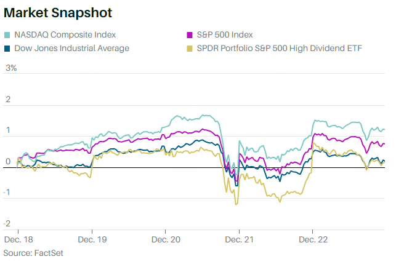Click the SPDR High Dividend ETF yellow swatch
Viewport: 396px width, 267px height.
click(190, 48)
